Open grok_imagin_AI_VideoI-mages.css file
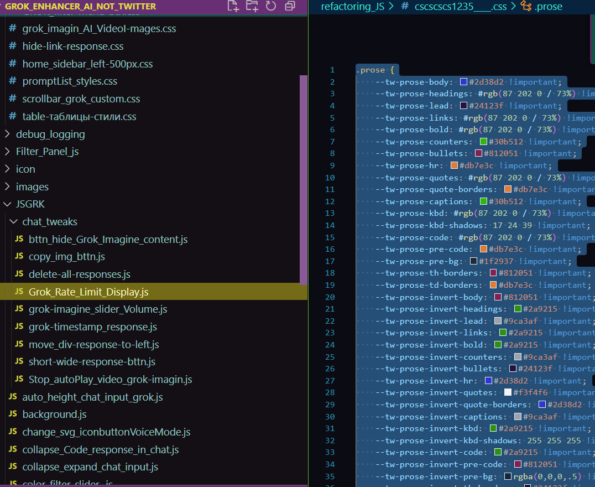595x487 pixels. (x=99, y=29)
